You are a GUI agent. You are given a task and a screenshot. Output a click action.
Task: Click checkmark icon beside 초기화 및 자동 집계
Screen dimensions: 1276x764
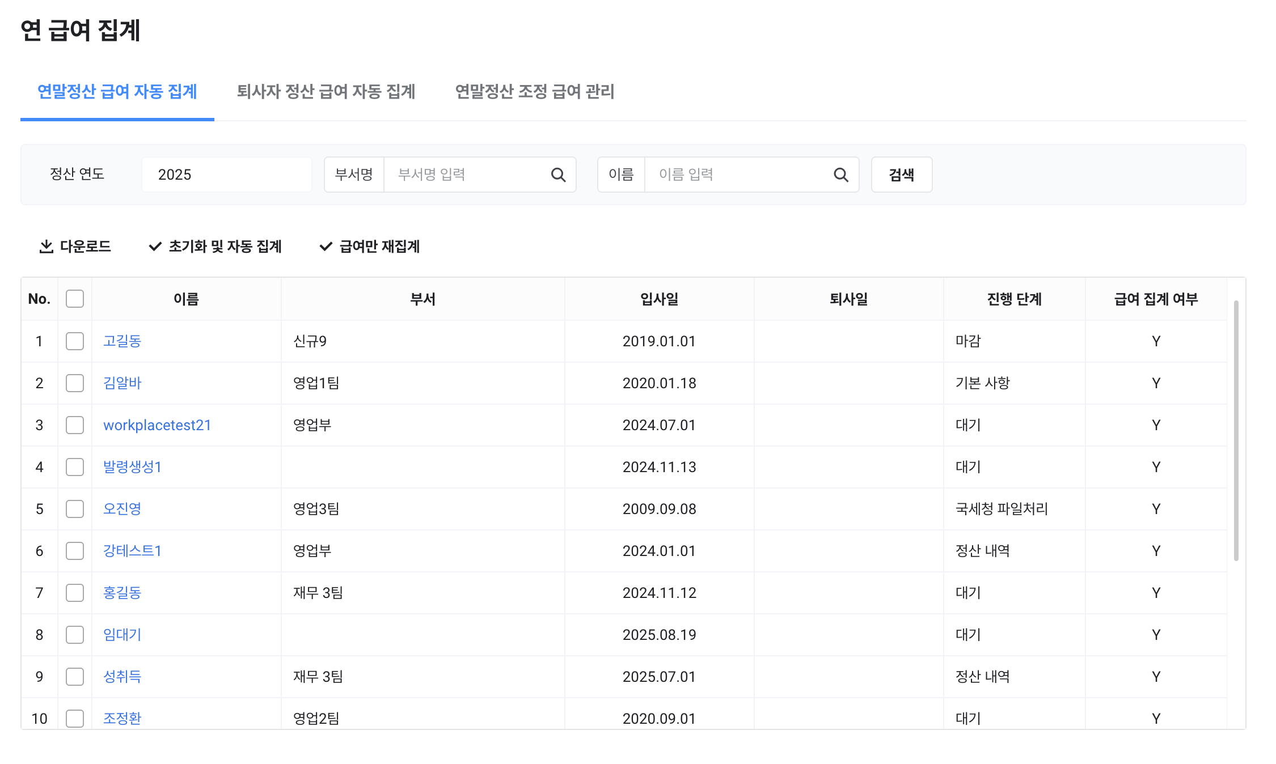[x=155, y=247]
